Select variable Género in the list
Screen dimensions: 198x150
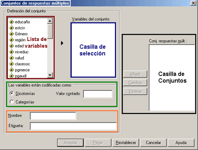click(x=21, y=34)
